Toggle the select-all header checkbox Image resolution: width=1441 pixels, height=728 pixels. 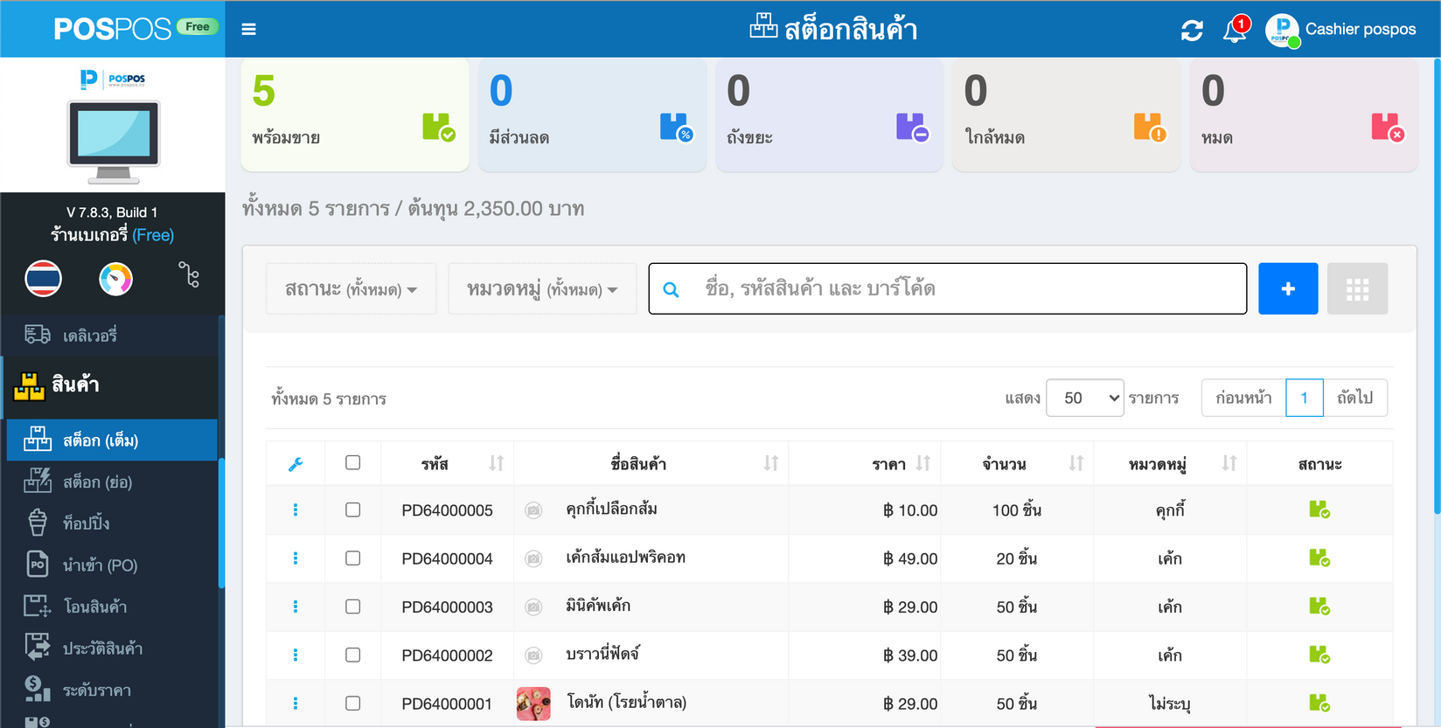point(352,462)
